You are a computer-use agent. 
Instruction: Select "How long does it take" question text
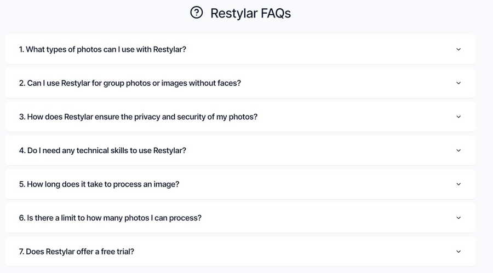coord(99,184)
